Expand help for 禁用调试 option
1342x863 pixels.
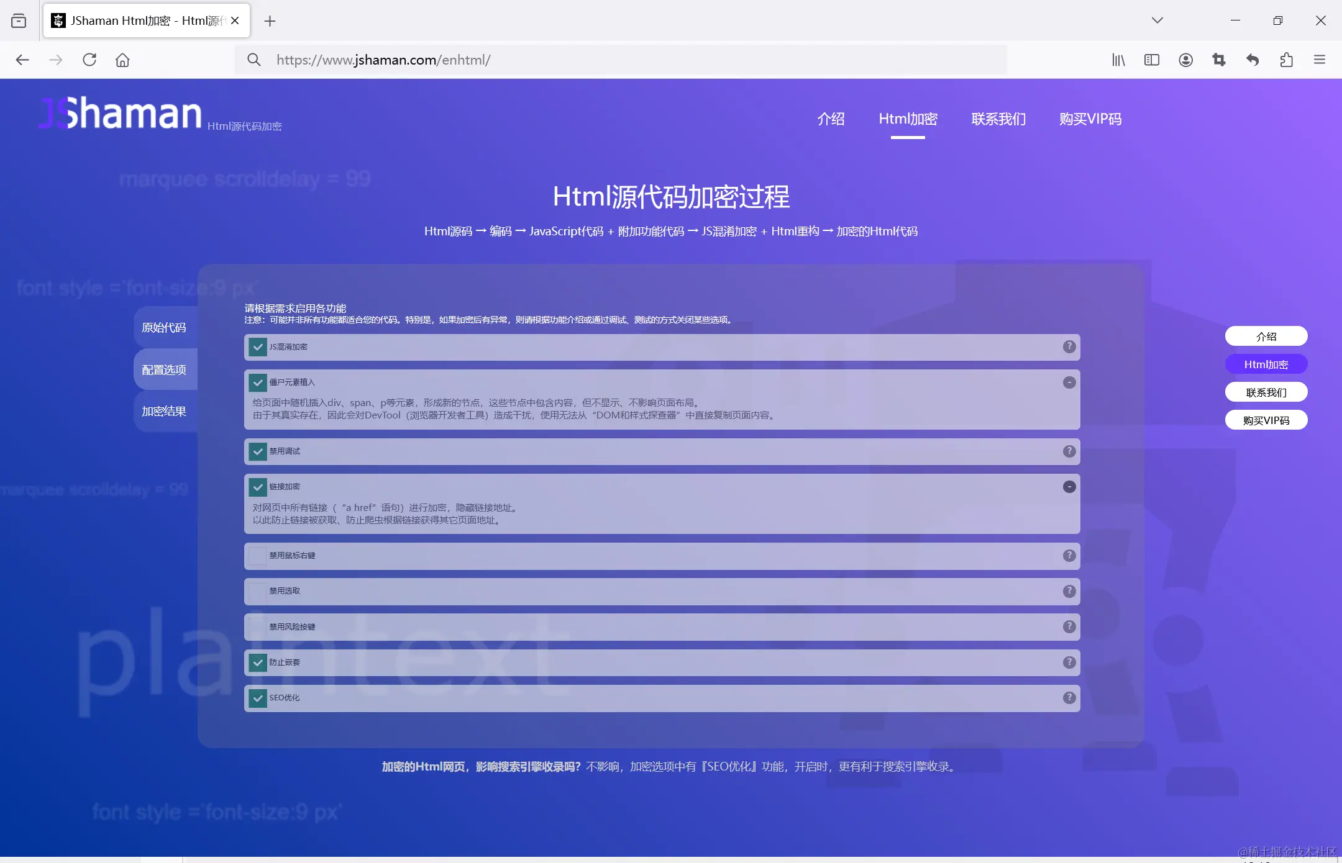point(1069,451)
